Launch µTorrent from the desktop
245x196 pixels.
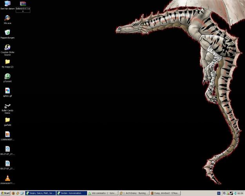pos(7,76)
